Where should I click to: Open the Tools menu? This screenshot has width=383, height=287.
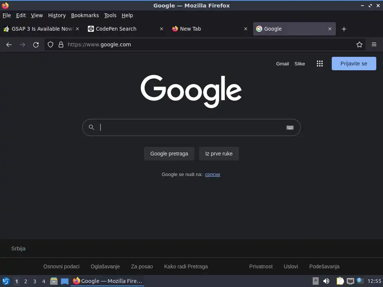(110, 15)
